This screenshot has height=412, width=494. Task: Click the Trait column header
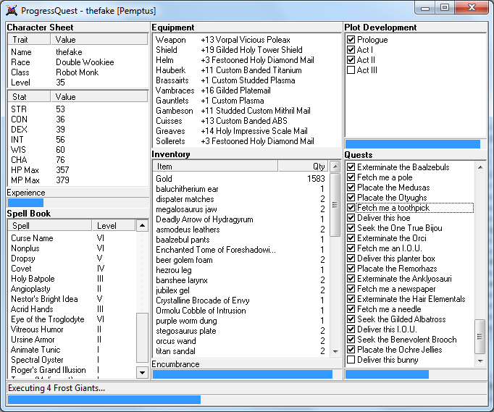coord(29,40)
